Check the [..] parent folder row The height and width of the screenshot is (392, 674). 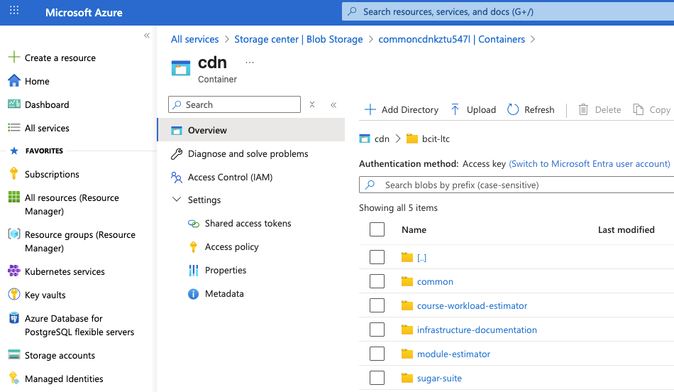(377, 257)
